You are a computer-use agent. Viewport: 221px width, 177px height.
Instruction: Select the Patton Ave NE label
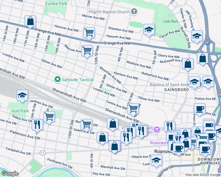206,99
